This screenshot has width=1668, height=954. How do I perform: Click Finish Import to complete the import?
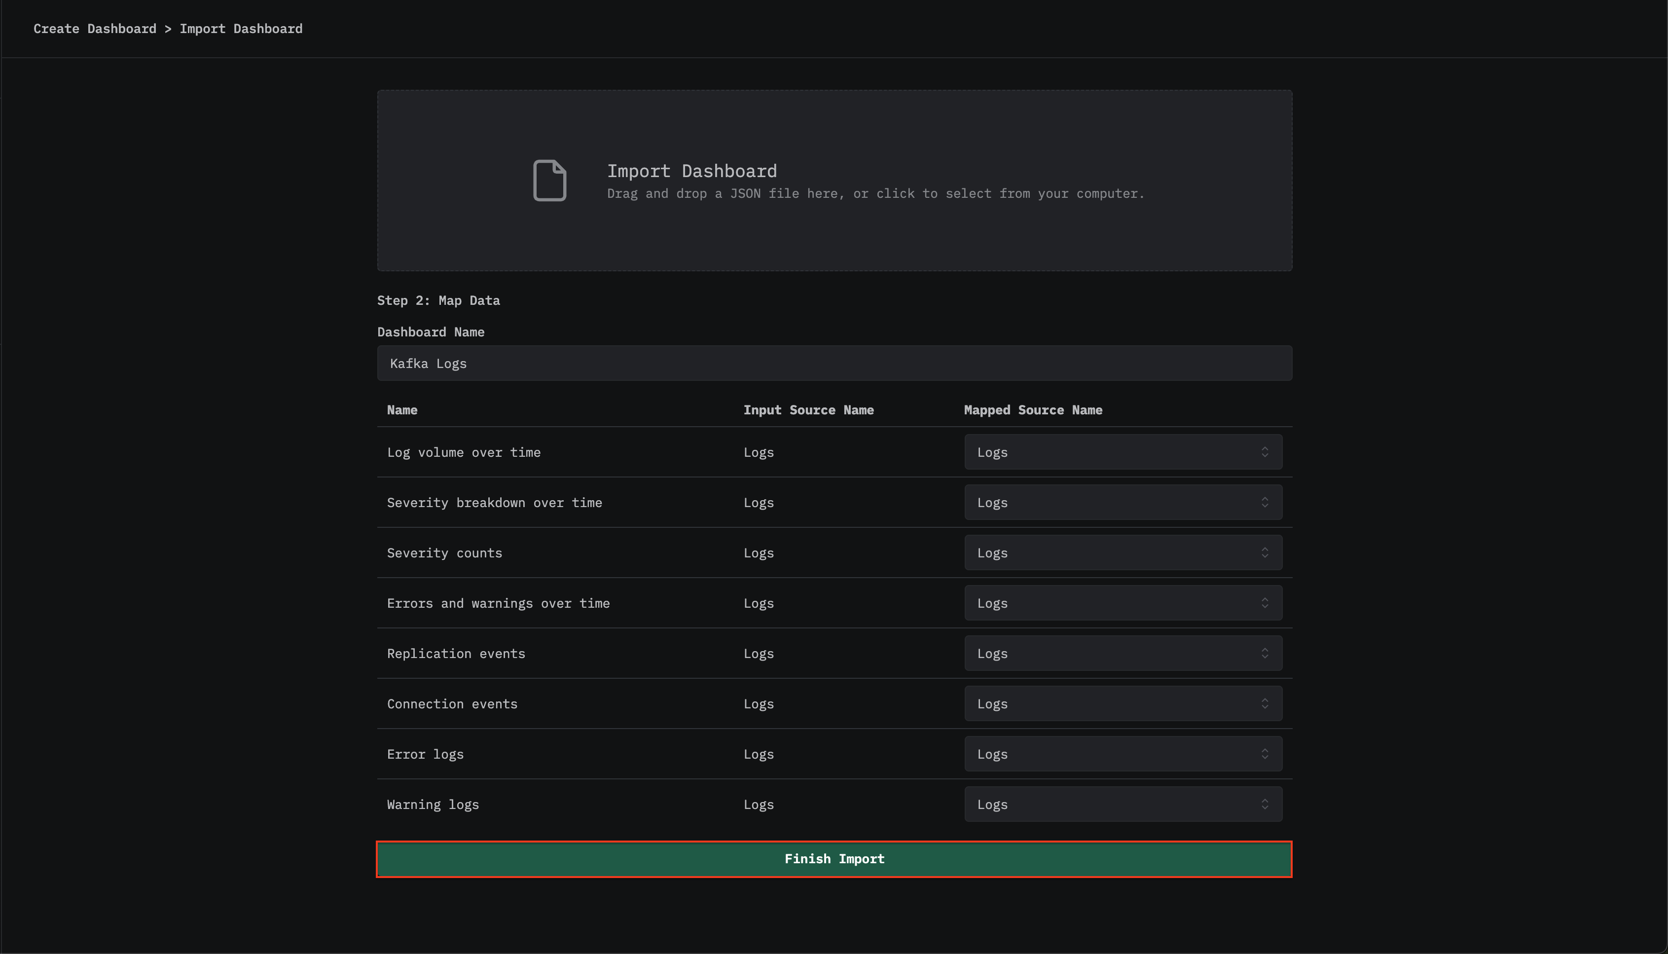(834, 858)
